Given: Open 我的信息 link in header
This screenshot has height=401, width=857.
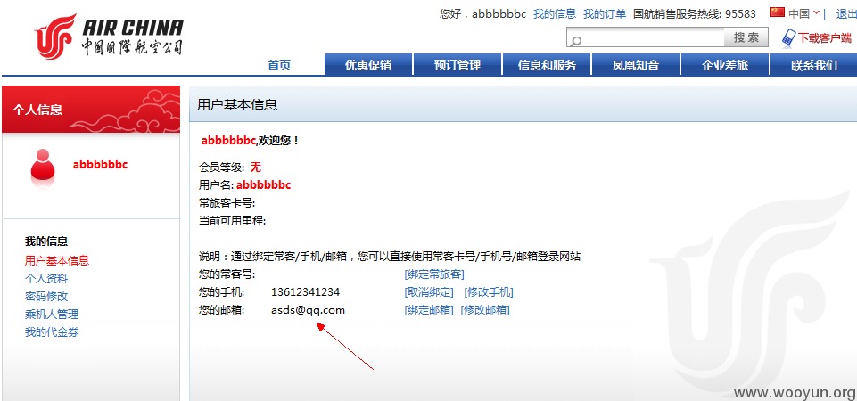Looking at the screenshot, I should [x=555, y=13].
